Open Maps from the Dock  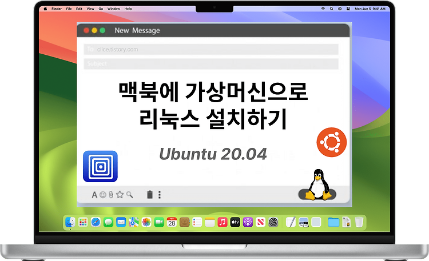[x=134, y=222]
